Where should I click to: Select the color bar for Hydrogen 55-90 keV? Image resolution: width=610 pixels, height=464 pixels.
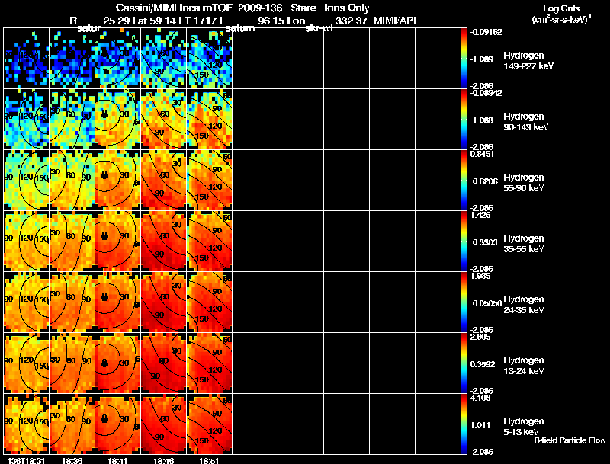click(x=465, y=181)
